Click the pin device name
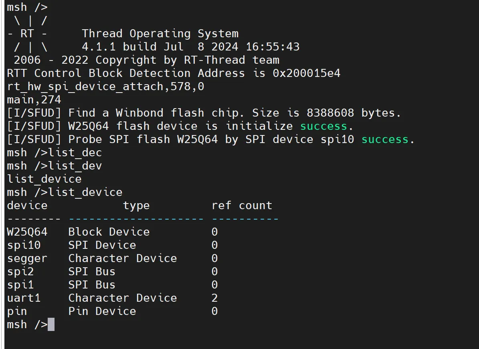This screenshot has width=479, height=349. (17, 311)
